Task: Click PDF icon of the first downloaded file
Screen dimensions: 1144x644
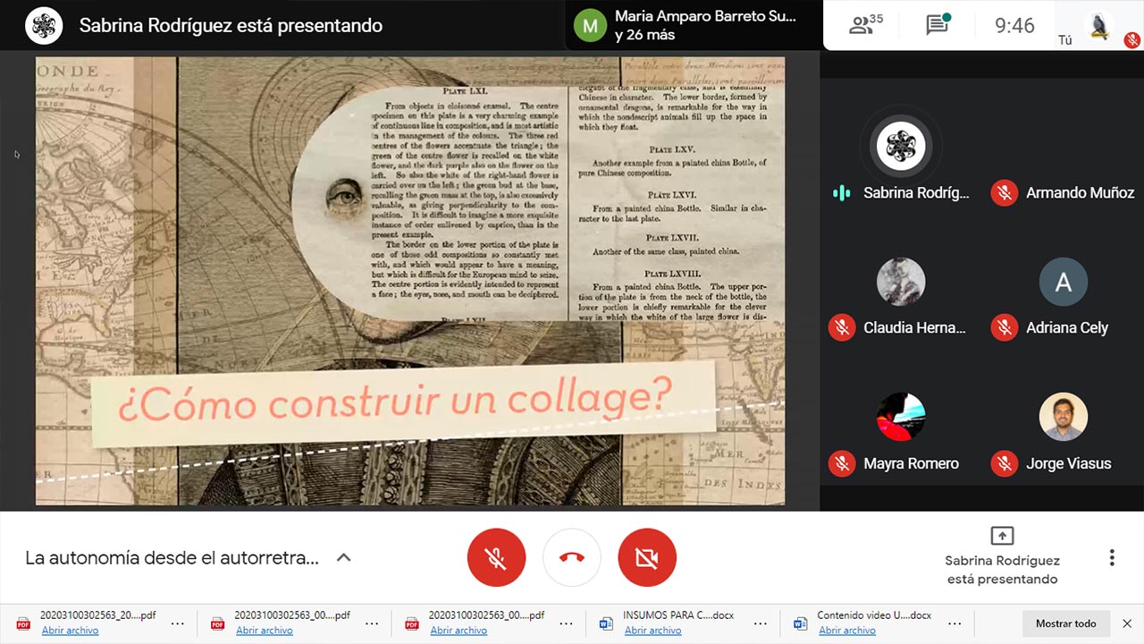Action: [x=23, y=623]
